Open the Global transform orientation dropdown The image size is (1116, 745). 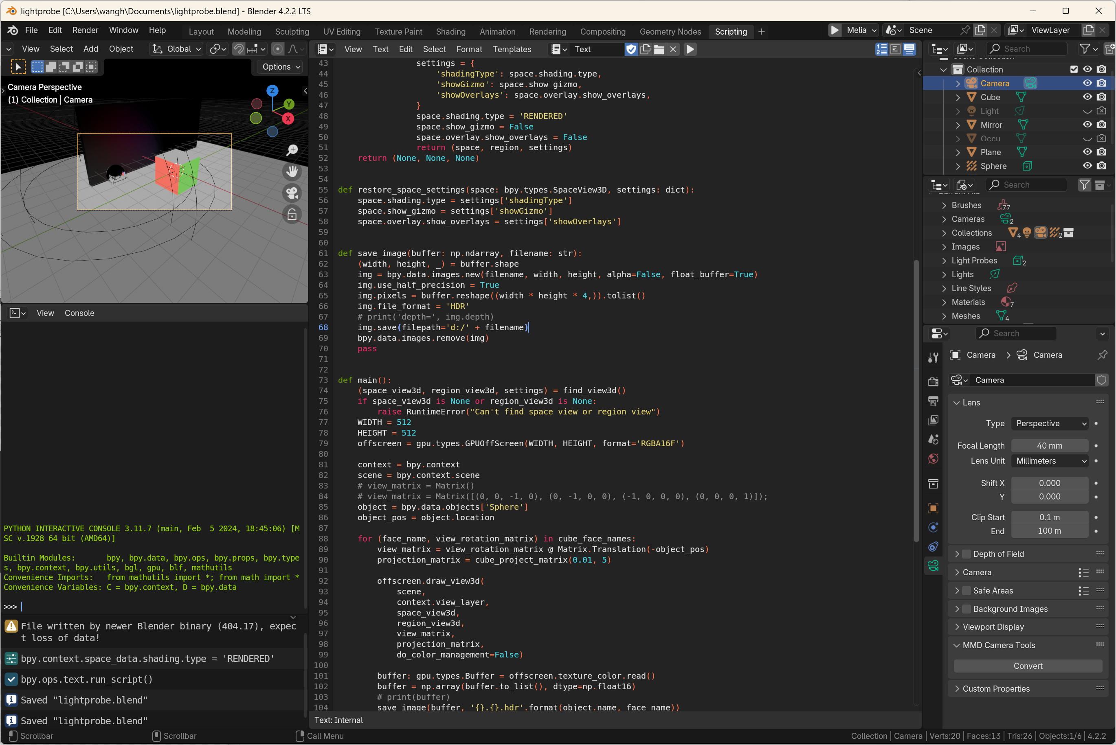176,49
